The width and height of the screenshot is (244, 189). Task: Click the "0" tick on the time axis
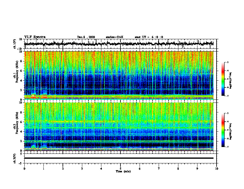point(24,169)
